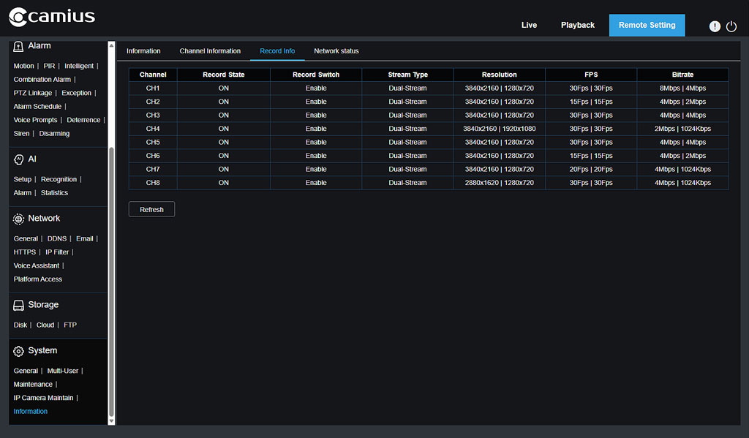The width and height of the screenshot is (749, 438).
Task: Go to Live view
Action: coord(529,24)
